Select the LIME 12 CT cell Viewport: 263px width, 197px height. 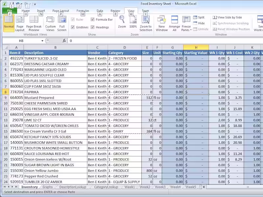click(x=55, y=120)
